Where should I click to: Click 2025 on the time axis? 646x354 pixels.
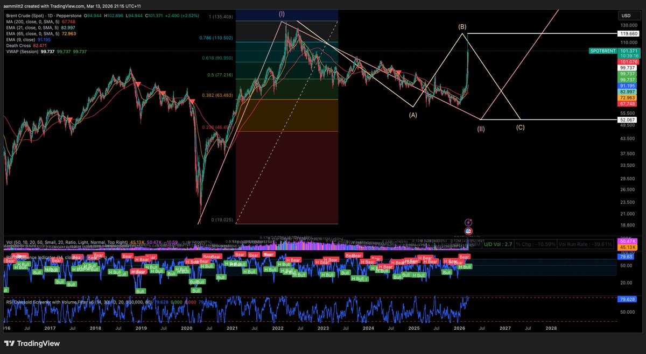point(414,327)
